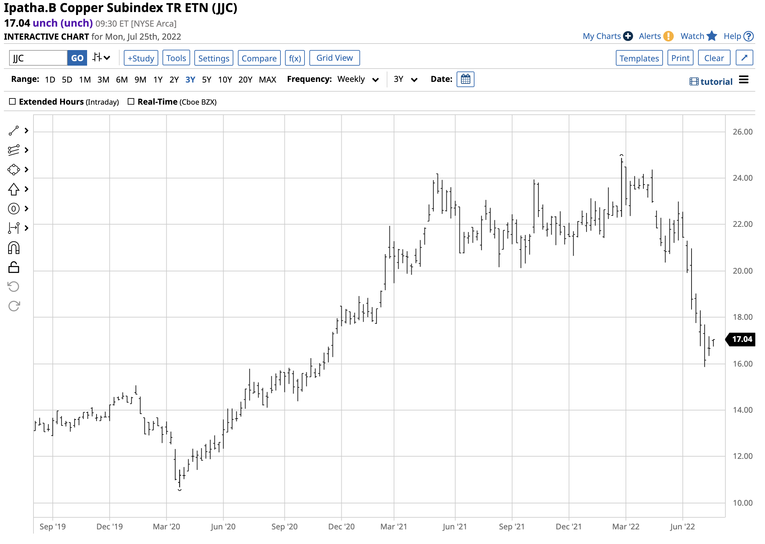Image resolution: width=765 pixels, height=544 pixels.
Task: Select the 1M range
Action: point(85,80)
